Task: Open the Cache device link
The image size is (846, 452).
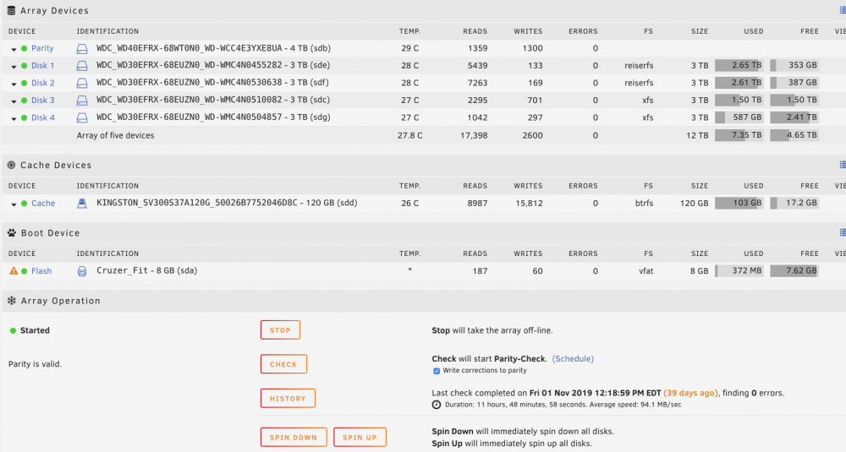Action: (x=43, y=203)
